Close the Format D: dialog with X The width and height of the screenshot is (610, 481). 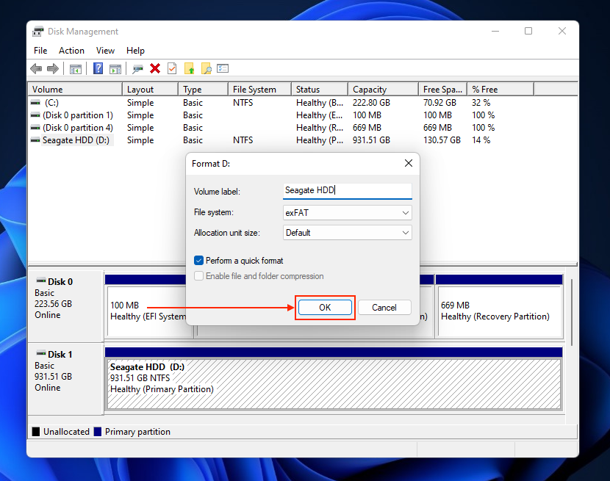click(x=409, y=163)
